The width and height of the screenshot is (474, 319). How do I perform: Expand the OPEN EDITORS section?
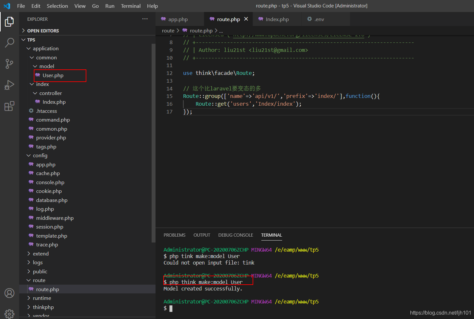tap(43, 31)
